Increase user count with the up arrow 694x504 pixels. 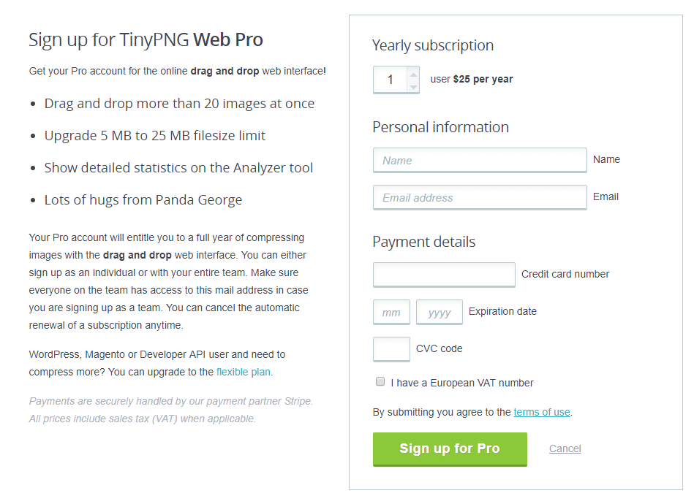[x=413, y=74]
